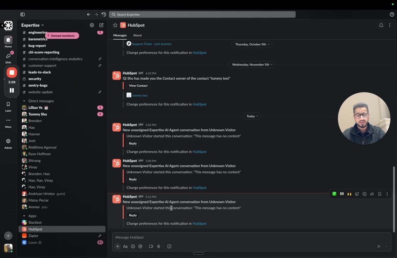Screen dimensions: 397x258
Task: Record a video clip in composer
Action: click(151, 246)
